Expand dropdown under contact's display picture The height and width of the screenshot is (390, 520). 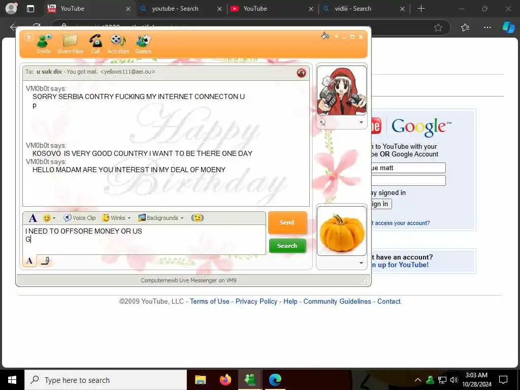click(361, 122)
